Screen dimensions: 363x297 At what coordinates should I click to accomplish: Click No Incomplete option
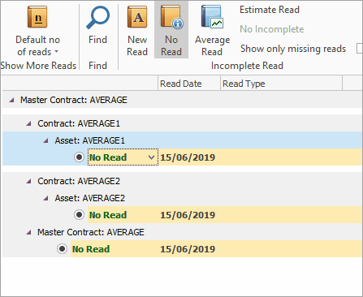pos(272,29)
